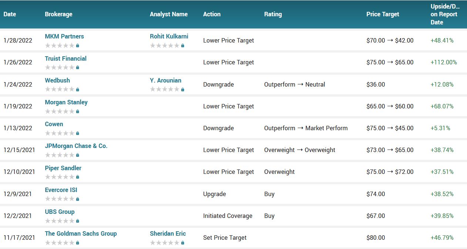This screenshot has width=467, height=249.
Task: Click the lock icon under The Goldman Sachs Group
Action: pyautogui.click(x=77, y=243)
